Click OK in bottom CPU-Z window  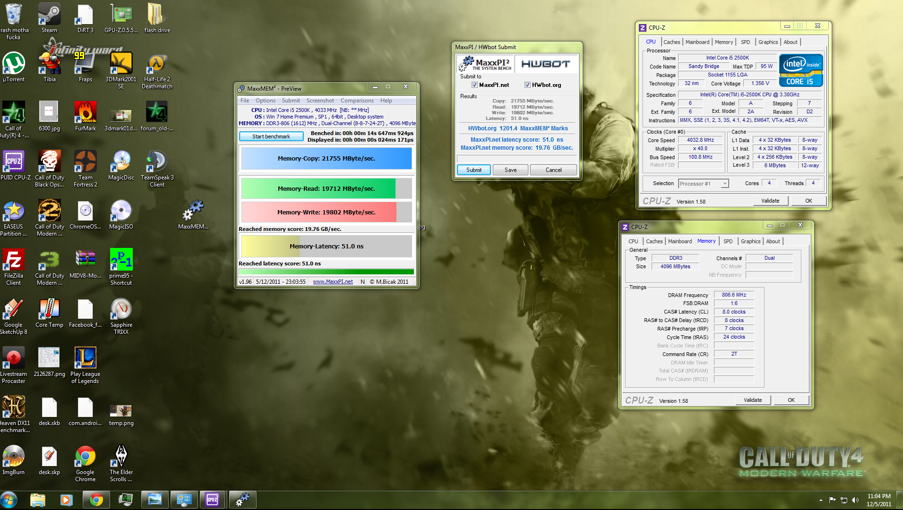click(791, 400)
